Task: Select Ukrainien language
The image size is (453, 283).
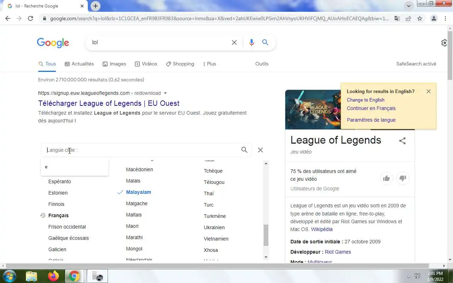Action: pos(214,228)
